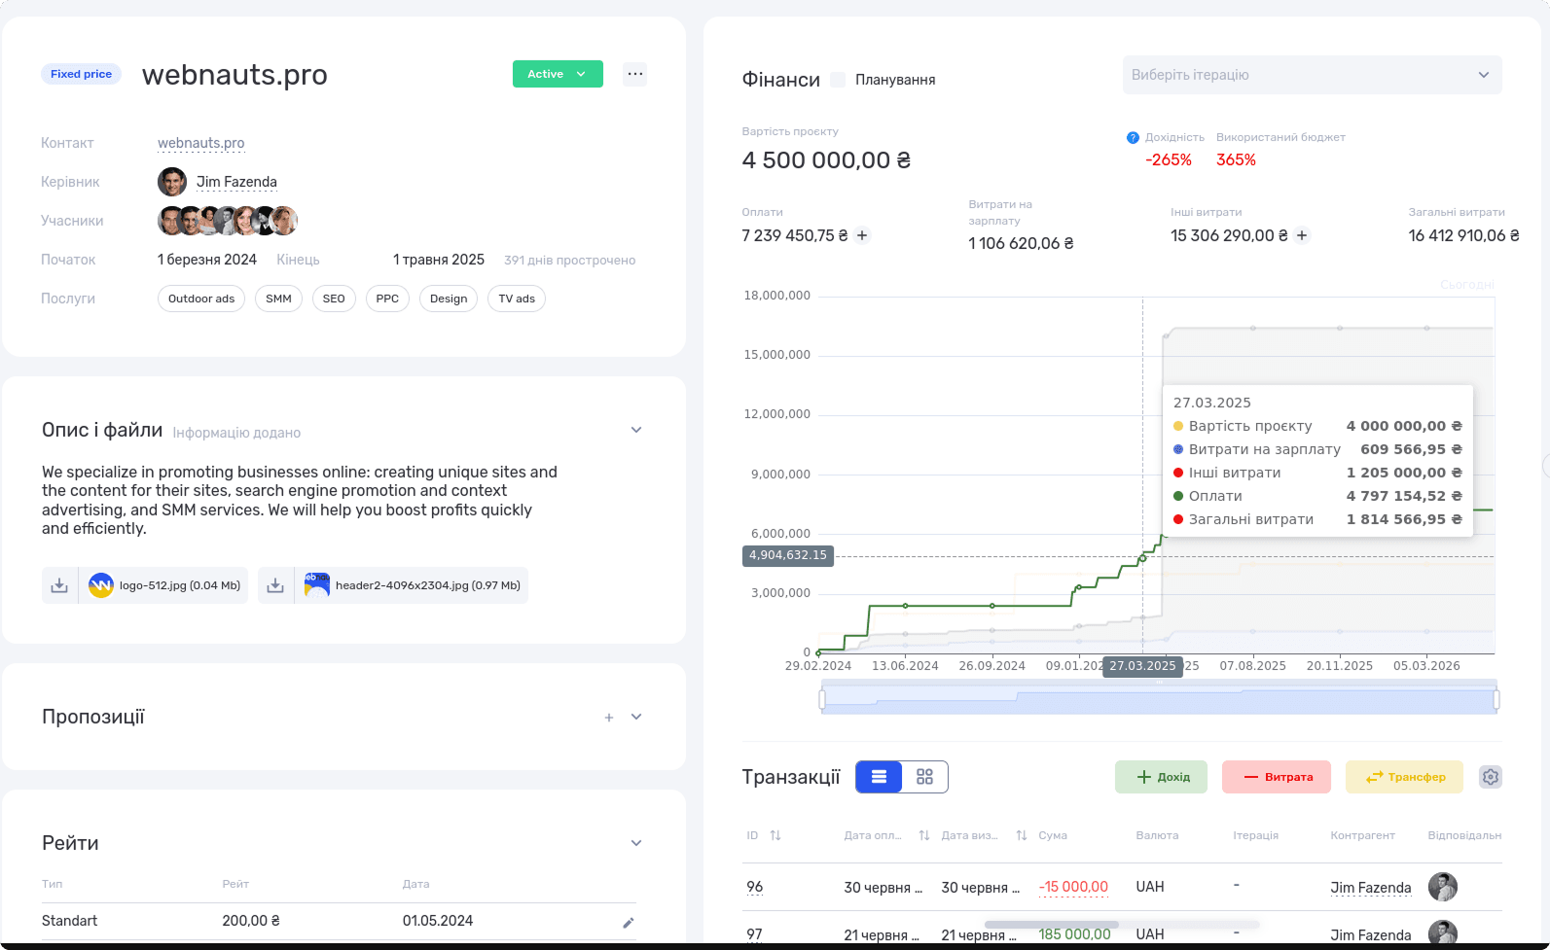Sort by Дата виз. column arrows
The width and height of the screenshot is (1550, 950).
point(1022,835)
